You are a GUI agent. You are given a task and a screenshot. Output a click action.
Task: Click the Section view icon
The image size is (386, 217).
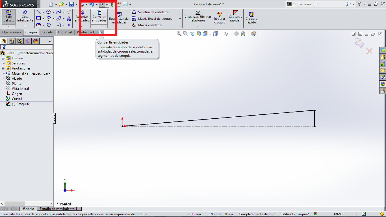point(199,34)
